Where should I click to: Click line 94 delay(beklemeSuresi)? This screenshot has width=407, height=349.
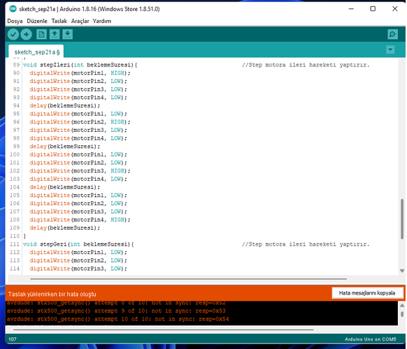64,105
